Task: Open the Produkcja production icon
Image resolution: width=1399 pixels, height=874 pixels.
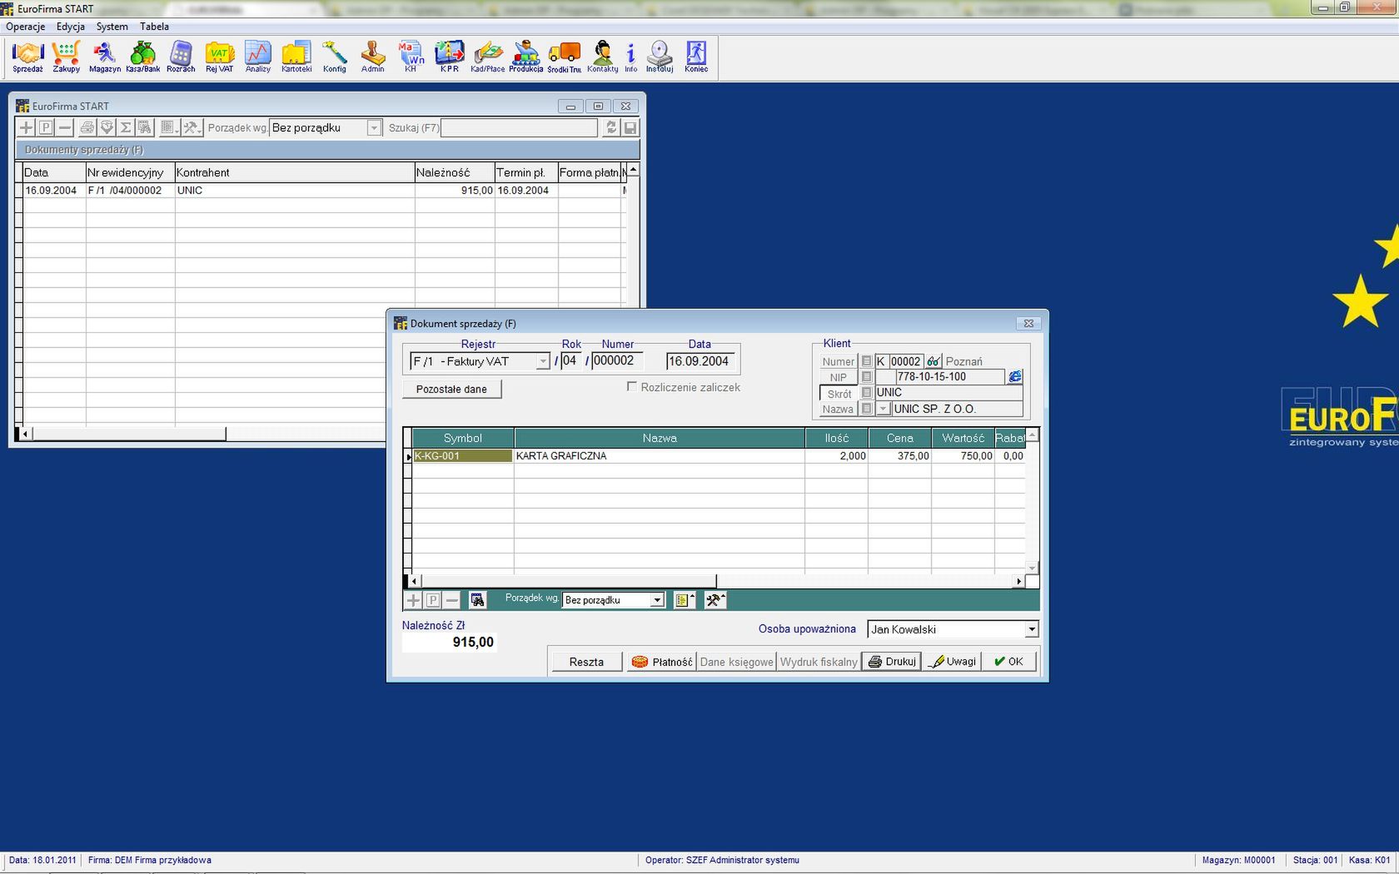Action: tap(526, 57)
